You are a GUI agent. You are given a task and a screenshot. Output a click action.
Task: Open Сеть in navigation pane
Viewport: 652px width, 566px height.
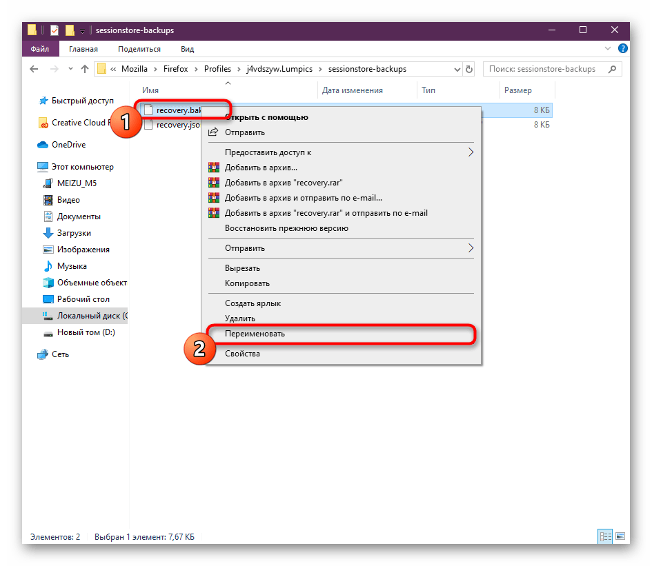tap(60, 354)
